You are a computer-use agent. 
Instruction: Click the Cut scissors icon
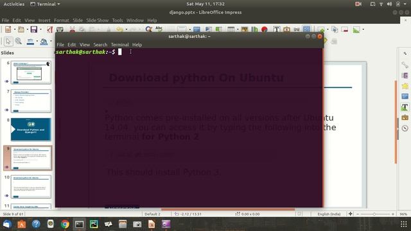point(72,30)
